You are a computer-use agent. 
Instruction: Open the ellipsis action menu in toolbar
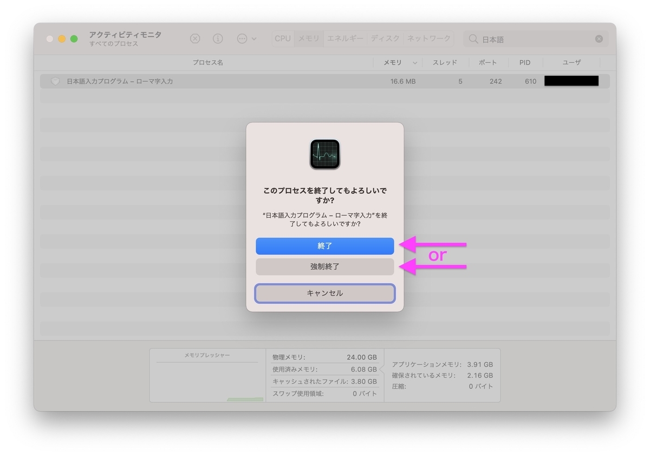[x=246, y=38]
